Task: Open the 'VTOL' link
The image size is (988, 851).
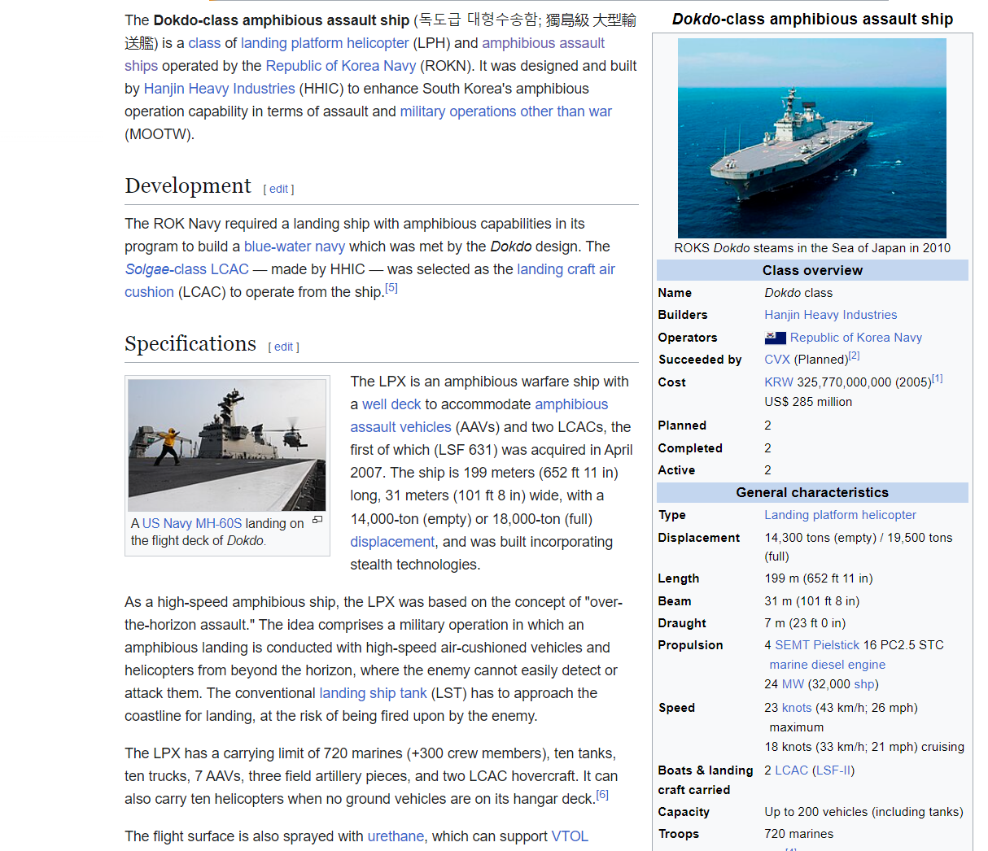Action: (x=570, y=836)
